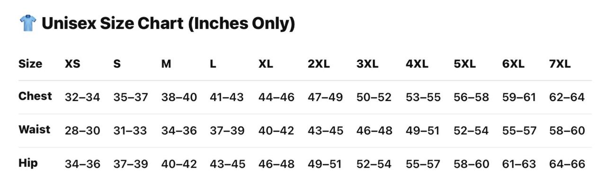Select waist measurement 55–57 for 6XL
This screenshot has width=606, height=191.
pyautogui.click(x=519, y=130)
